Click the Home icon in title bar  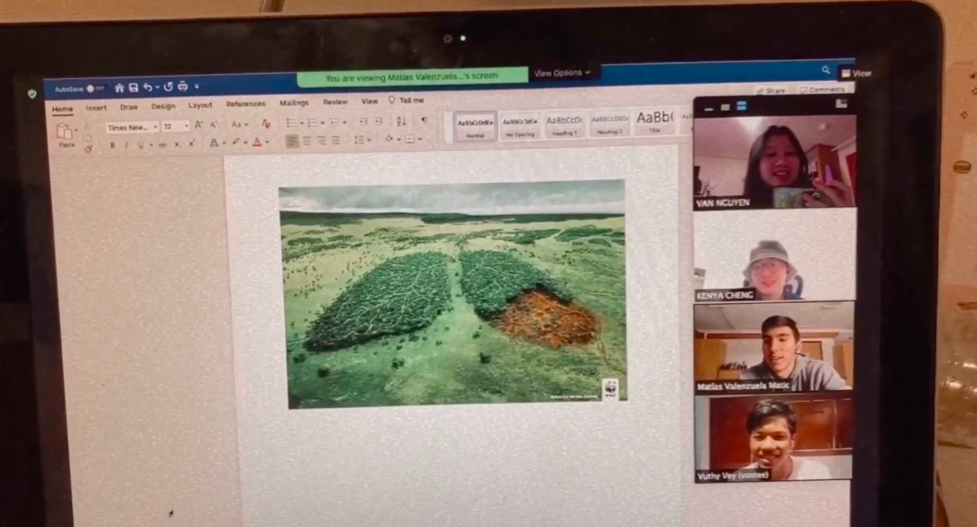click(x=120, y=88)
